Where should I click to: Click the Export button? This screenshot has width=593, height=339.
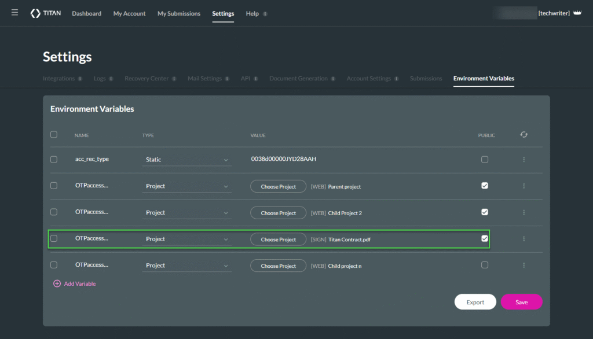pyautogui.click(x=475, y=302)
